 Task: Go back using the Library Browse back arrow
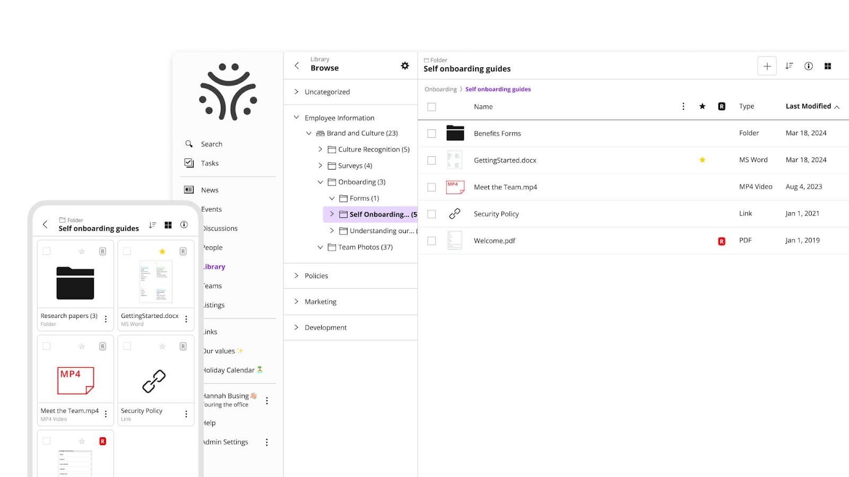pos(297,66)
